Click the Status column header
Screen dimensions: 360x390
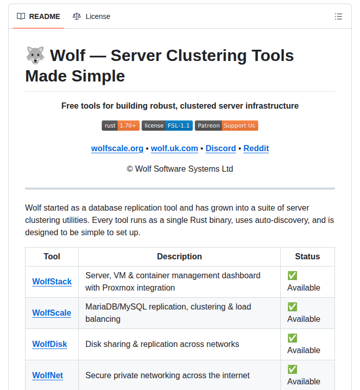point(307,256)
